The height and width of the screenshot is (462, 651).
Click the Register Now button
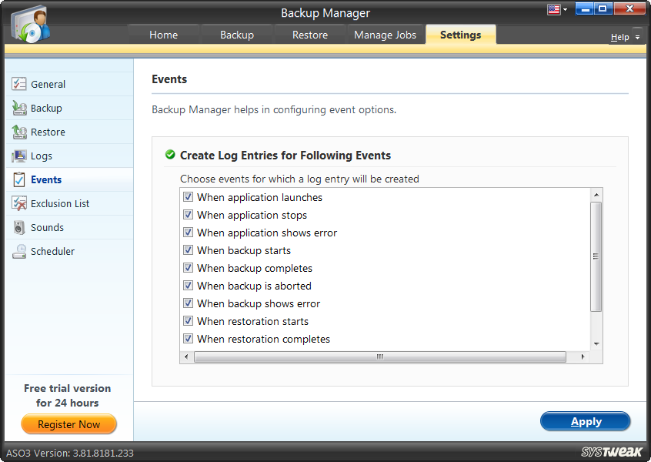point(68,424)
